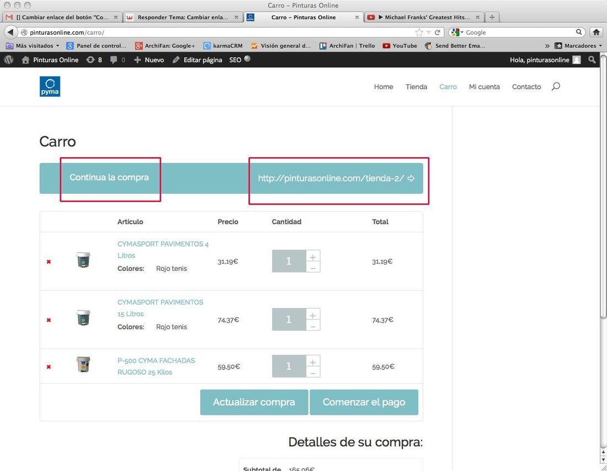Click Nuevo in the admin bar
Viewport: 607px width, 471px height.
click(149, 60)
